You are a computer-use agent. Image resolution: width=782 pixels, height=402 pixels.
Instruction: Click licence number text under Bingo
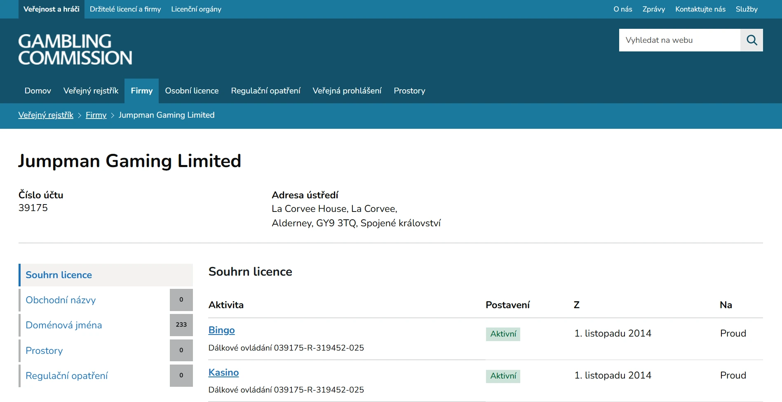(x=286, y=348)
